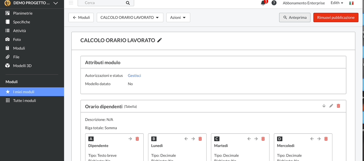This screenshot has height=161, width=364.
Task: Open the help question mark icon
Action: click(274, 3)
